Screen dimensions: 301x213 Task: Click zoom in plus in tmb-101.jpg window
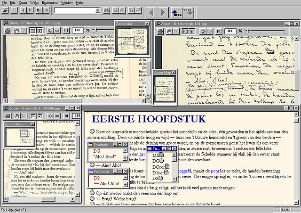point(203,31)
